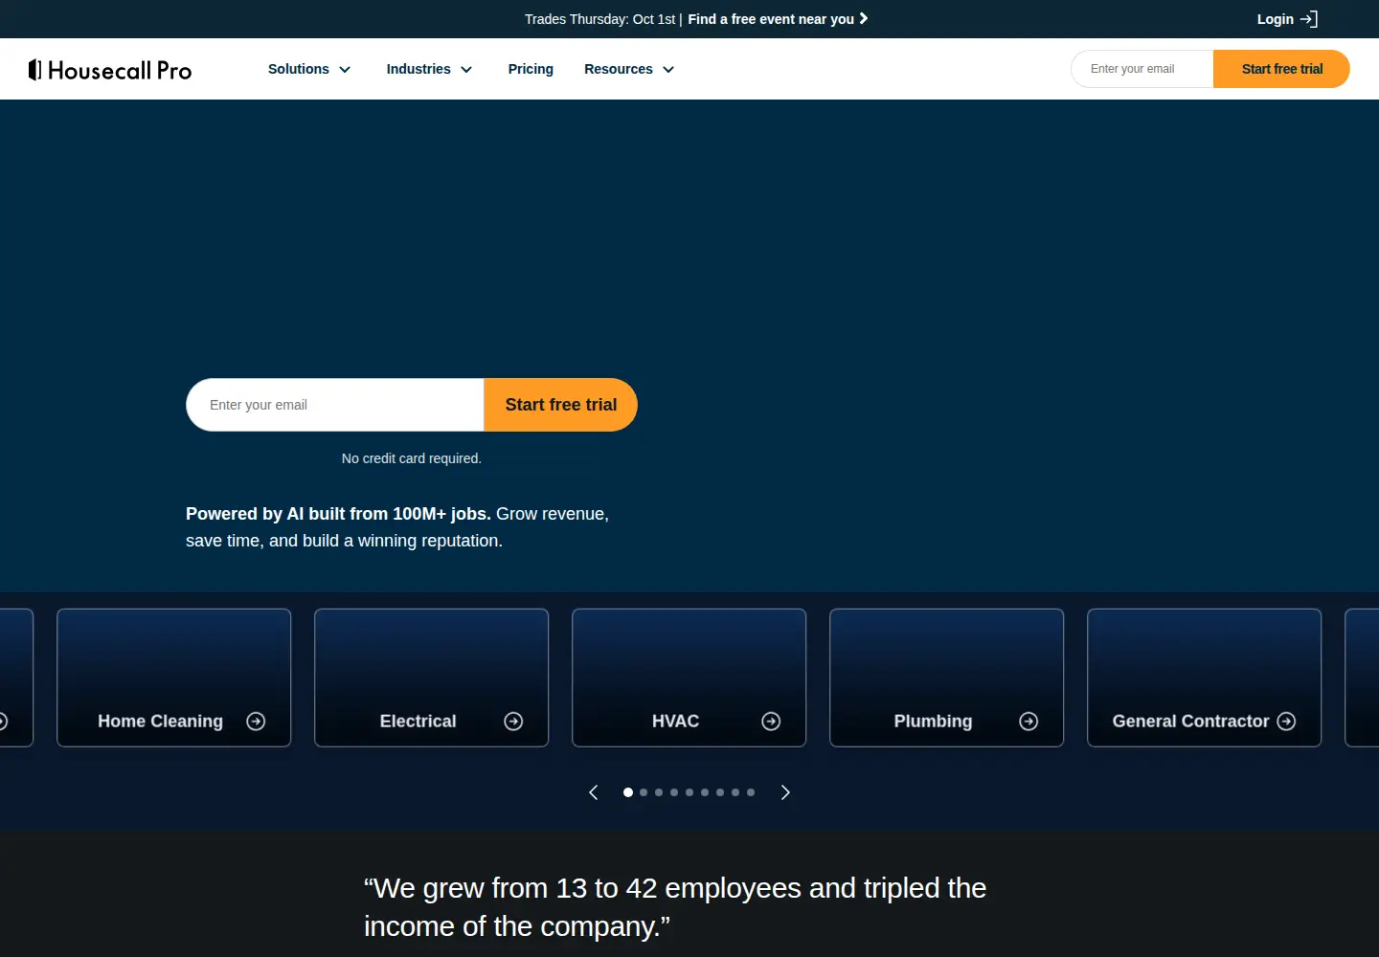Screen dimensions: 1379x957
Task: Click the Login link
Action: tap(1276, 19)
